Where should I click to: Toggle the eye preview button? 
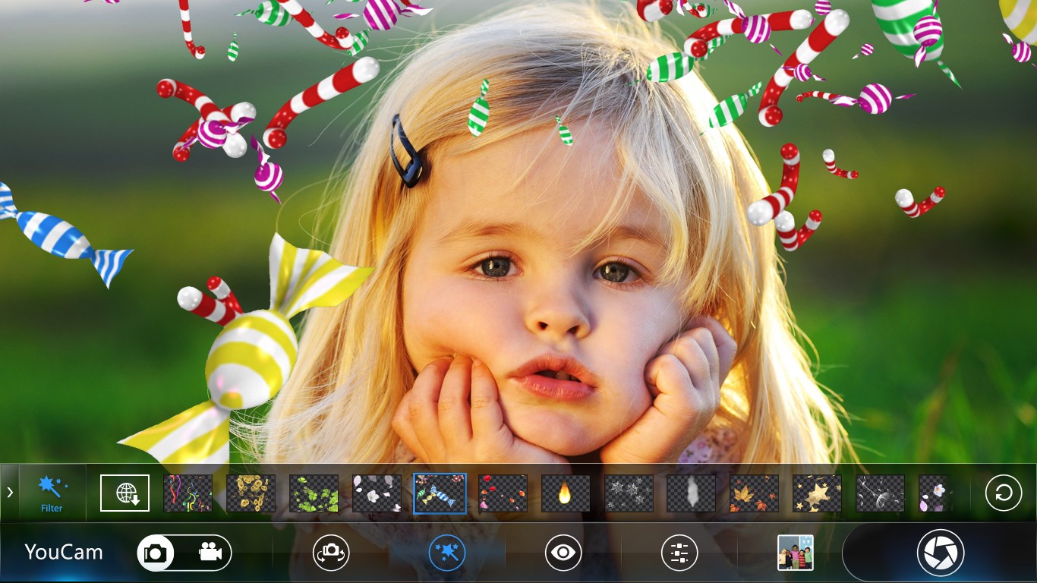click(x=563, y=553)
